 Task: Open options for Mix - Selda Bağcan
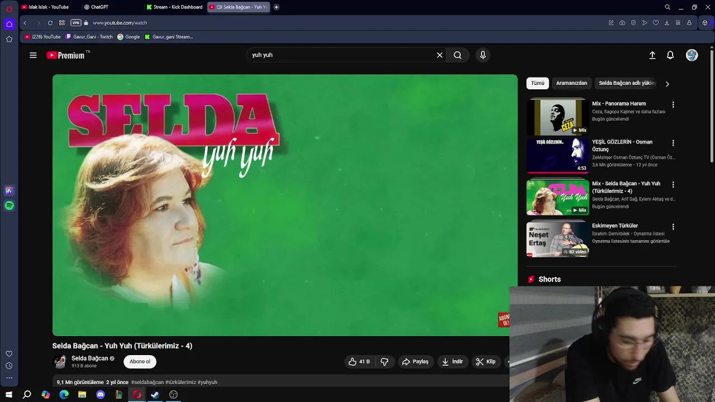[673, 184]
